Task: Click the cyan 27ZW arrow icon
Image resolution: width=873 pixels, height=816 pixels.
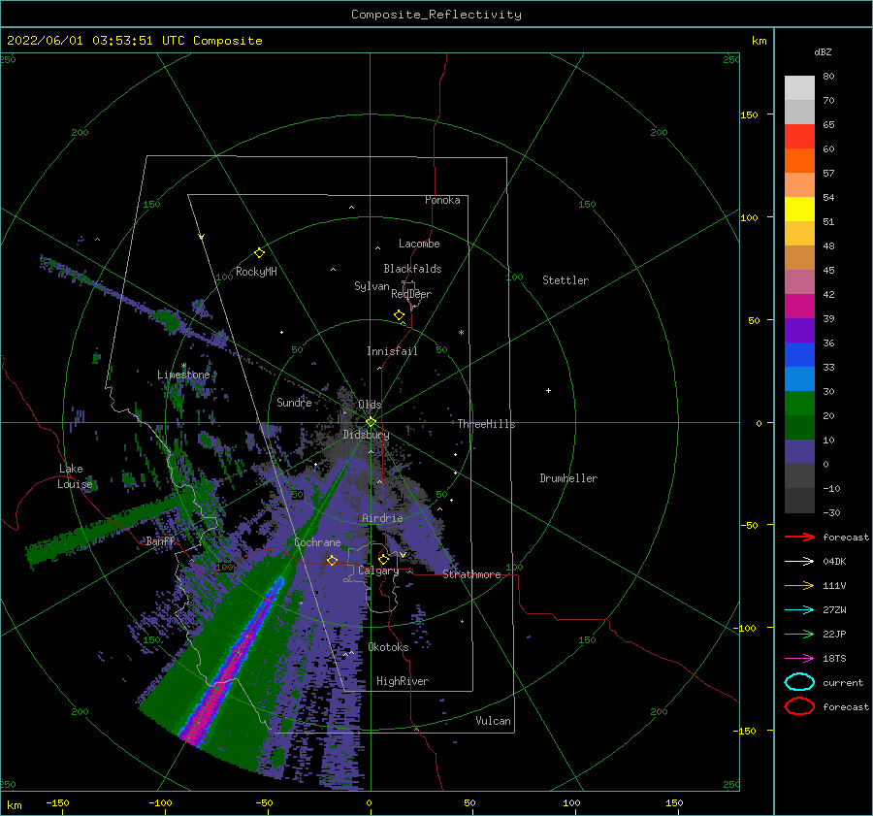Action: [799, 610]
